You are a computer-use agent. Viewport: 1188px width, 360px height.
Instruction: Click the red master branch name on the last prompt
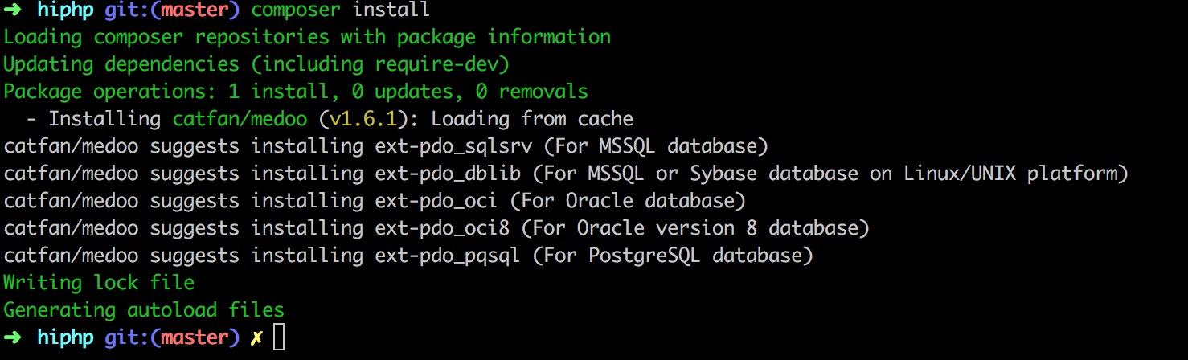click(x=195, y=337)
